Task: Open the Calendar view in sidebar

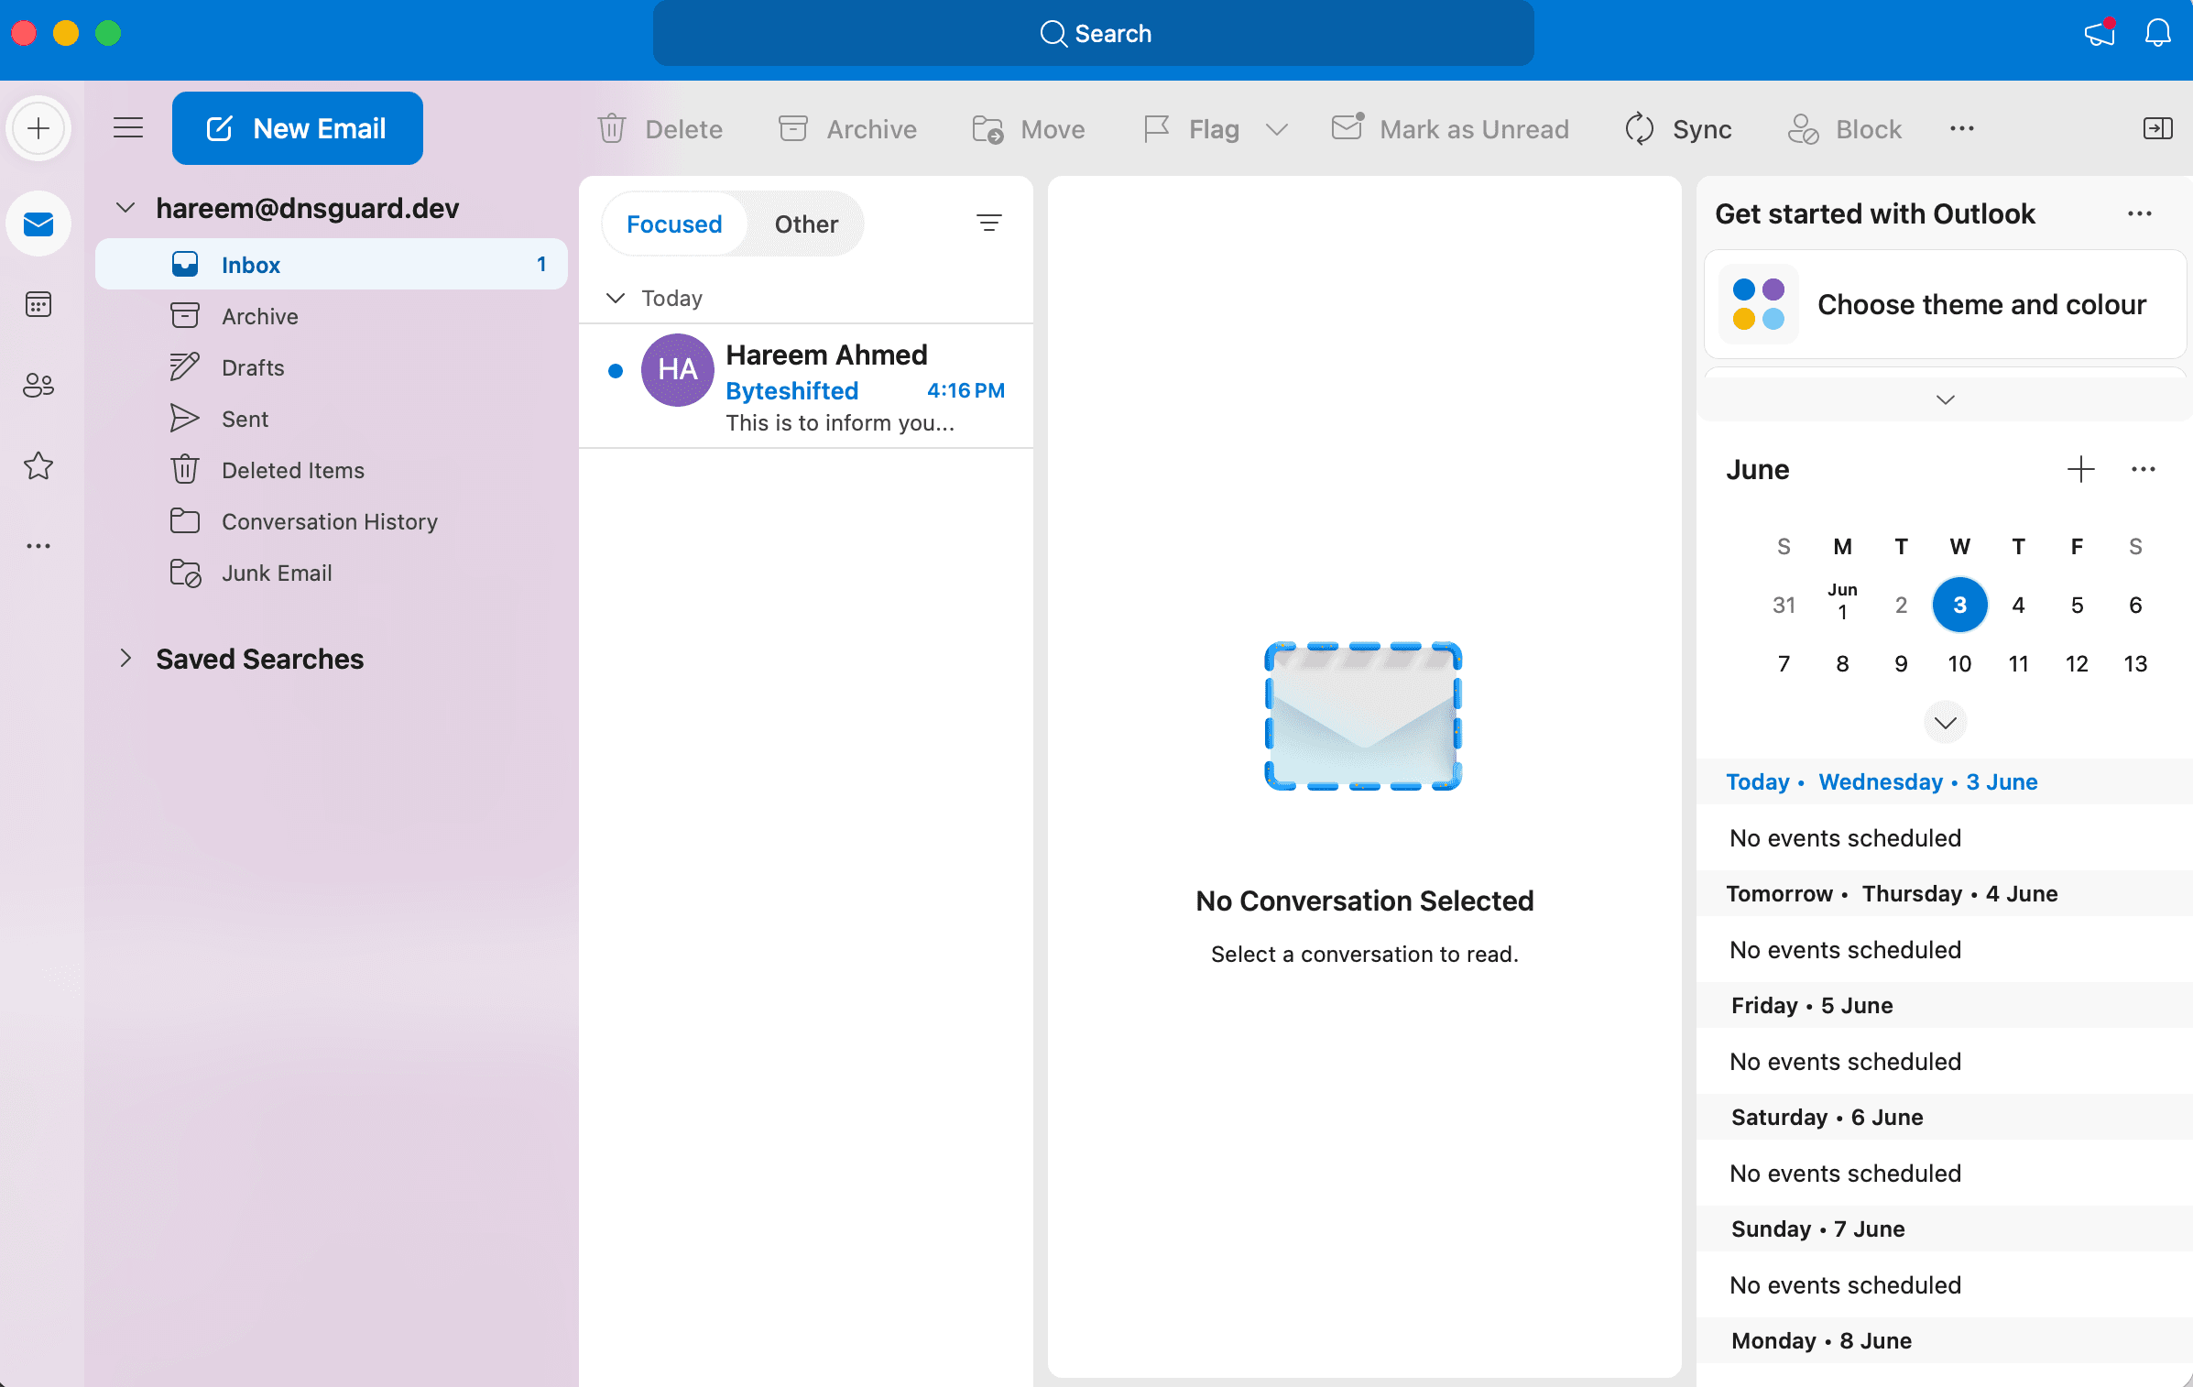Action: pos(38,304)
